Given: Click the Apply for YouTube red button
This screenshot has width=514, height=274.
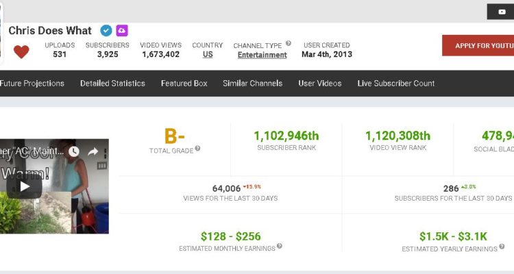Looking at the screenshot, I should click(478, 46).
